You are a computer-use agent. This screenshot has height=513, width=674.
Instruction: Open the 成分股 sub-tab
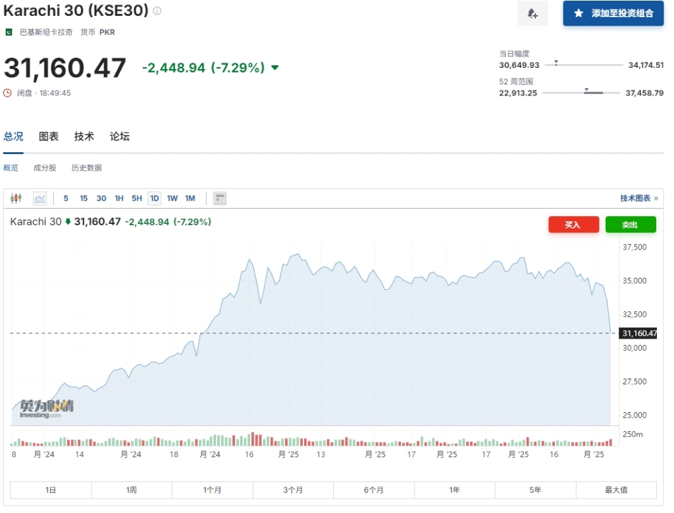pyautogui.click(x=45, y=168)
